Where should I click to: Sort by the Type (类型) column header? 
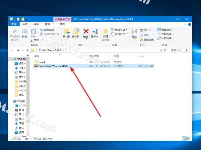[116, 56]
